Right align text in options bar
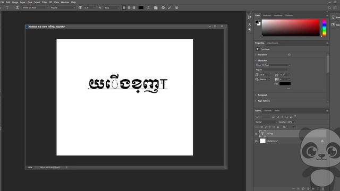 [134, 7]
